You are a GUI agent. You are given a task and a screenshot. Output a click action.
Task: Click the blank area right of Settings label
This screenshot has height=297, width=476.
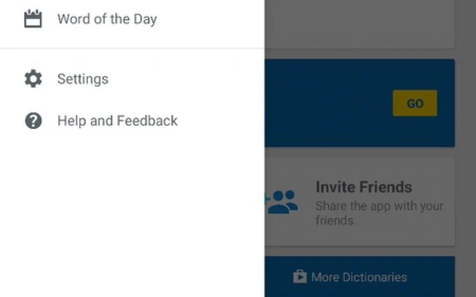point(187,79)
